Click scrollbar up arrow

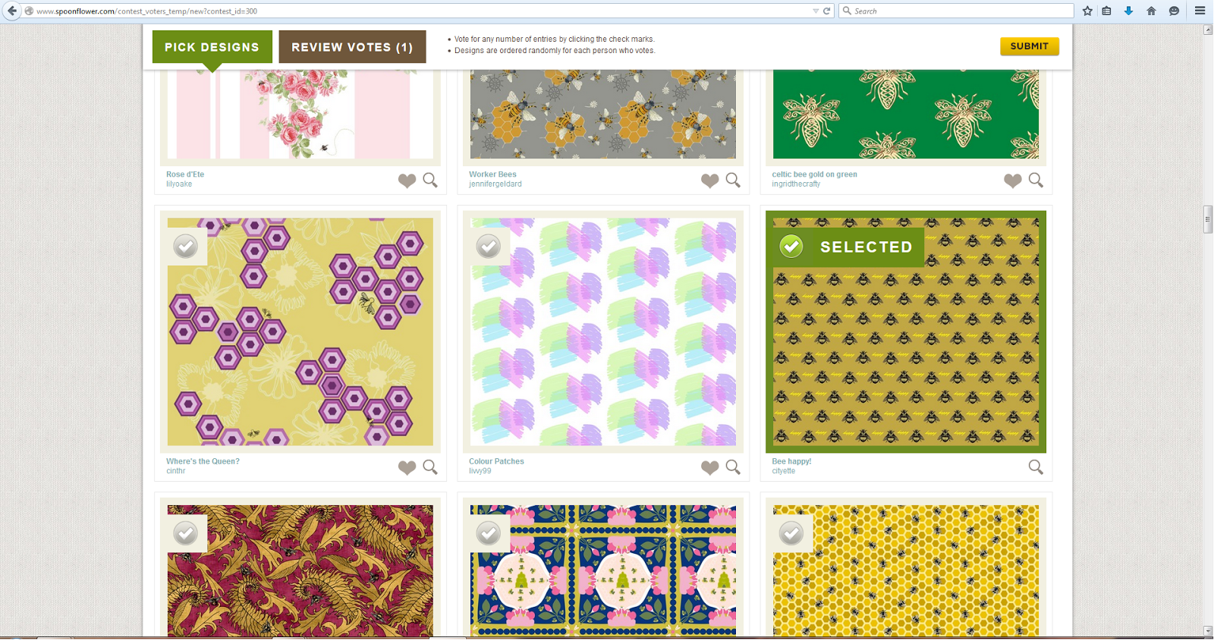click(1208, 30)
